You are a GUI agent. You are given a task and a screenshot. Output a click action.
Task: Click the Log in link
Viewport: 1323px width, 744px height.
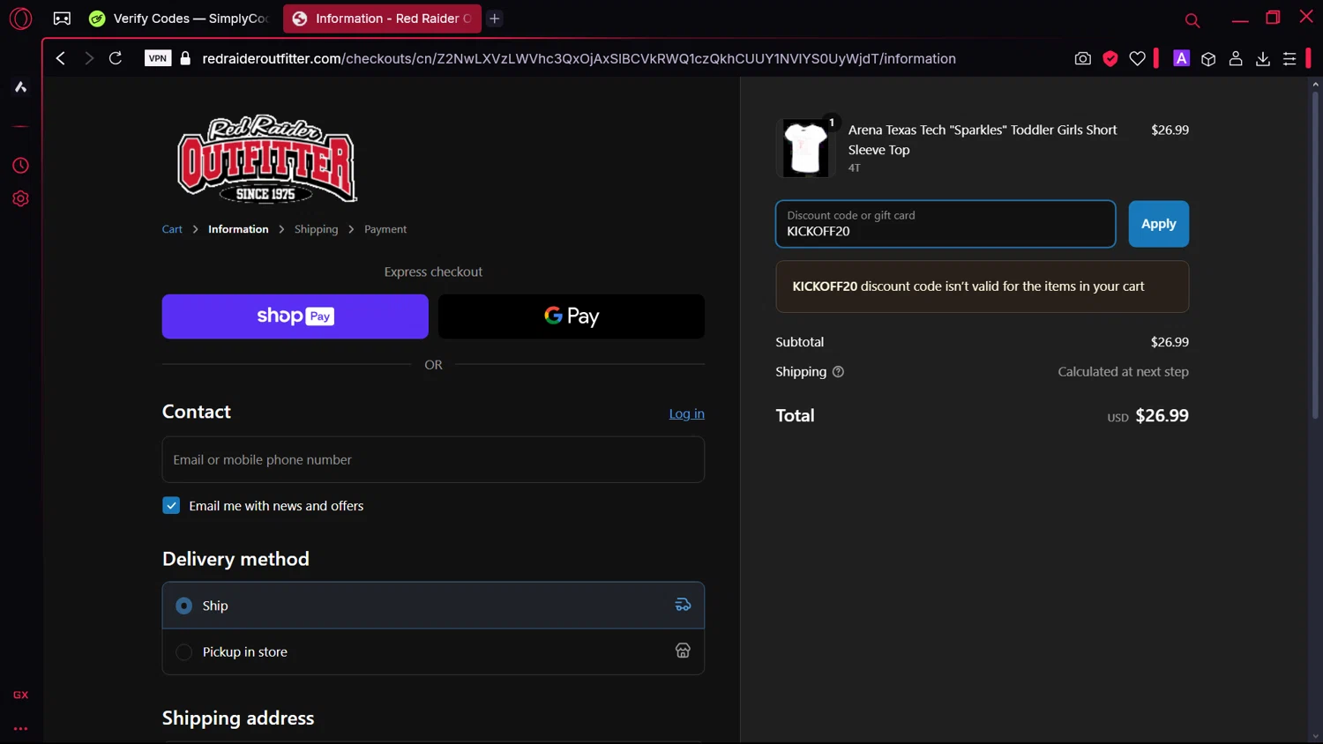click(x=686, y=413)
